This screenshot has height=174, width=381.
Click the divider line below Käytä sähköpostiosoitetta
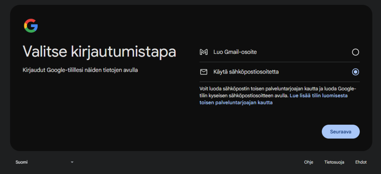click(280, 82)
